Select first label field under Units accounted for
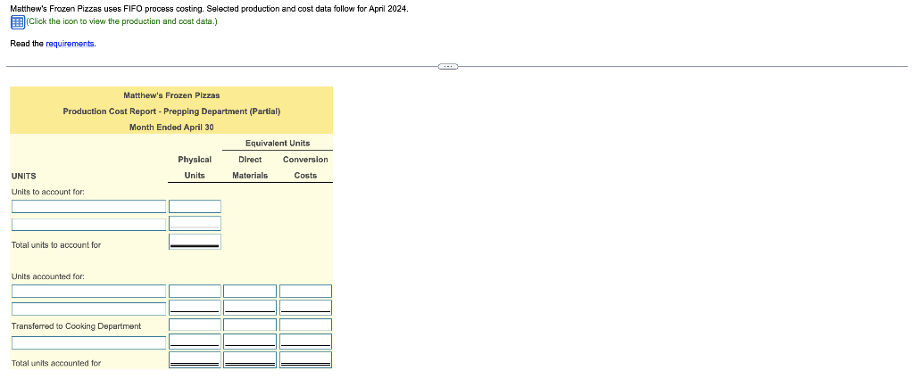Screen dimensions: 914x379 (x=88, y=291)
